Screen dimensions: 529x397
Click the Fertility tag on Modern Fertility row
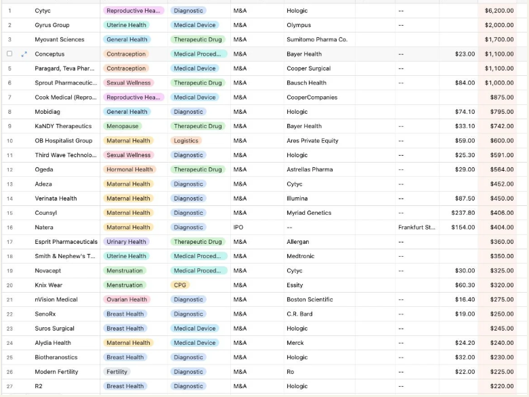(x=117, y=372)
